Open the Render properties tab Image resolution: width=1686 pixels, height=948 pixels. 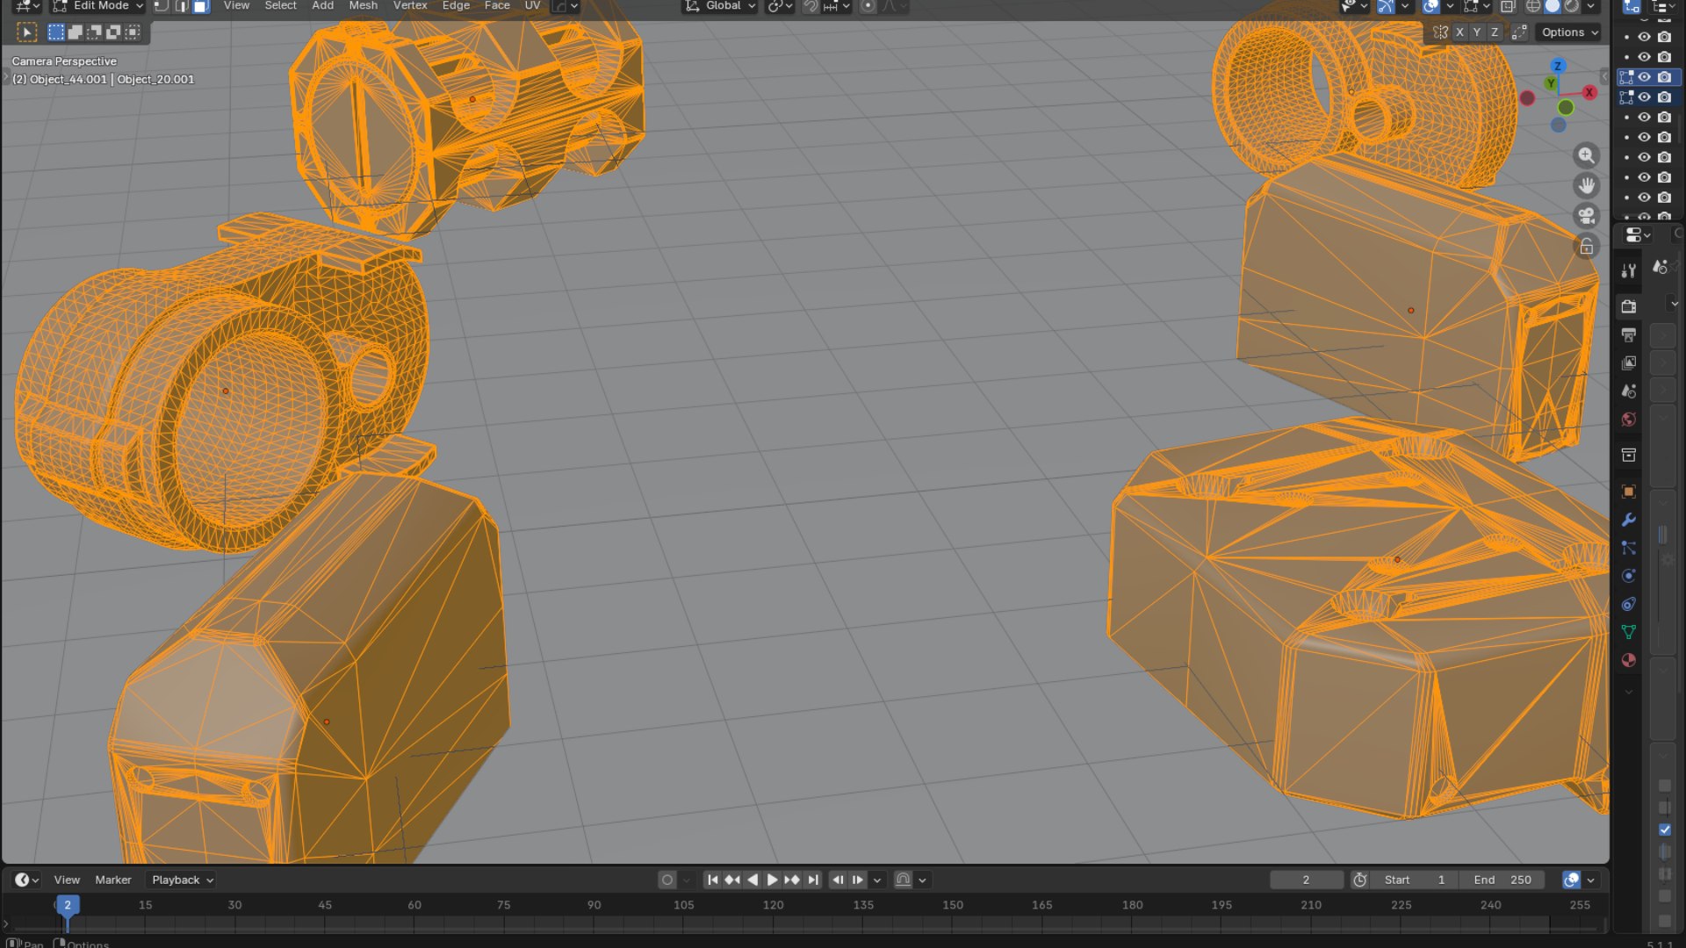(x=1629, y=306)
